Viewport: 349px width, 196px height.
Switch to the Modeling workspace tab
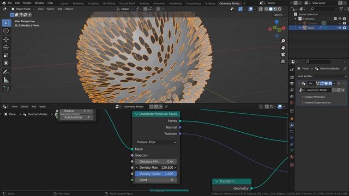click(x=78, y=3)
